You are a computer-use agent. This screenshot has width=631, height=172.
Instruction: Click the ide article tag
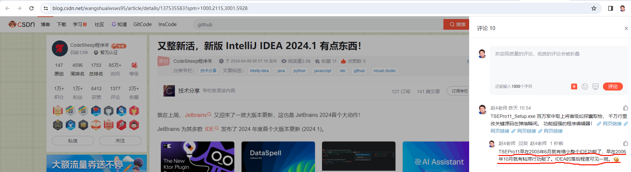[342, 71]
